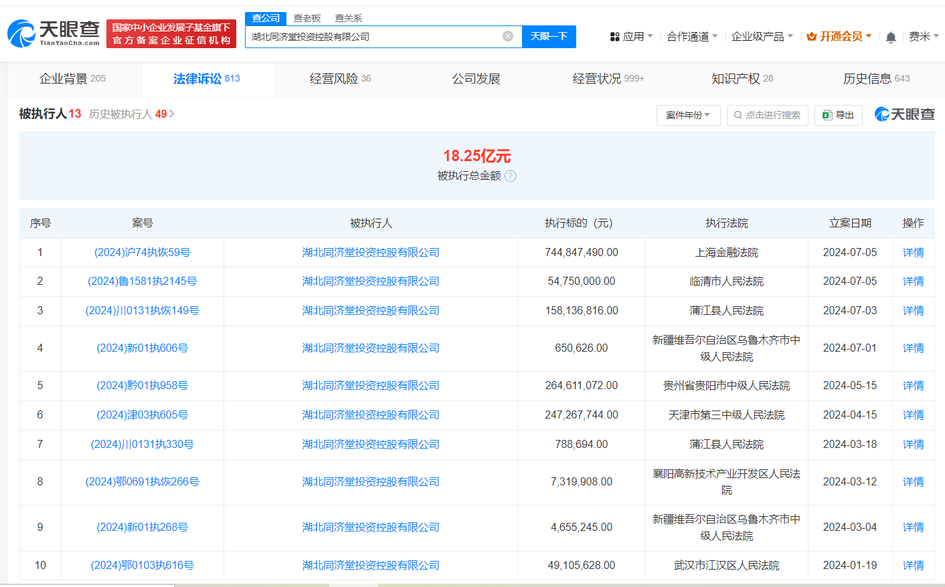Click the 天眼一下 search button
The image size is (945, 587).
click(x=549, y=36)
